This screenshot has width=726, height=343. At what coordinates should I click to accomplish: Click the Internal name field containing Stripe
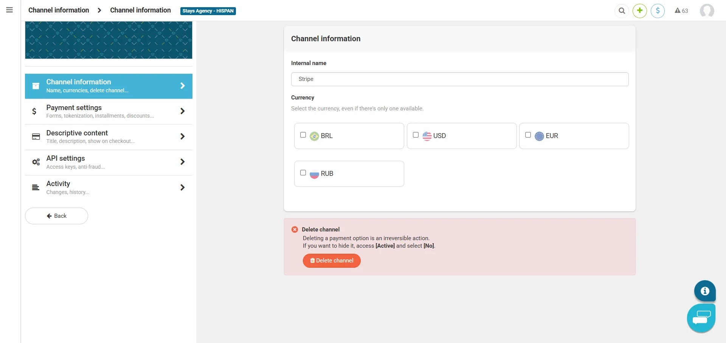pos(460,79)
